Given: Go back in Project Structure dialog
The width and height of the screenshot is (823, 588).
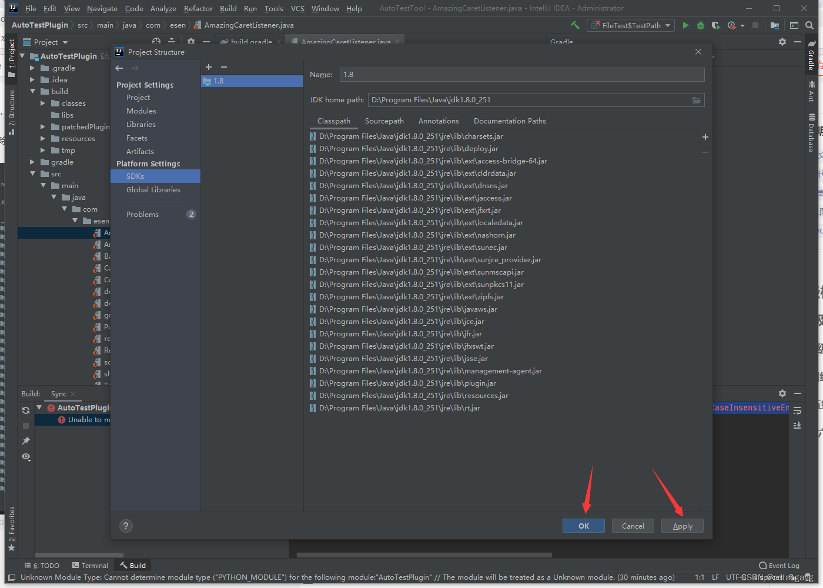Looking at the screenshot, I should (119, 68).
